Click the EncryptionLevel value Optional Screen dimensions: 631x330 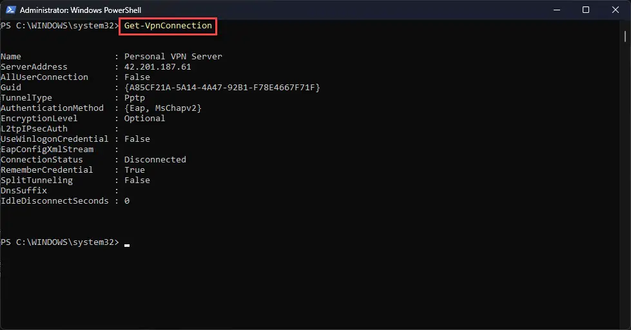pos(144,119)
